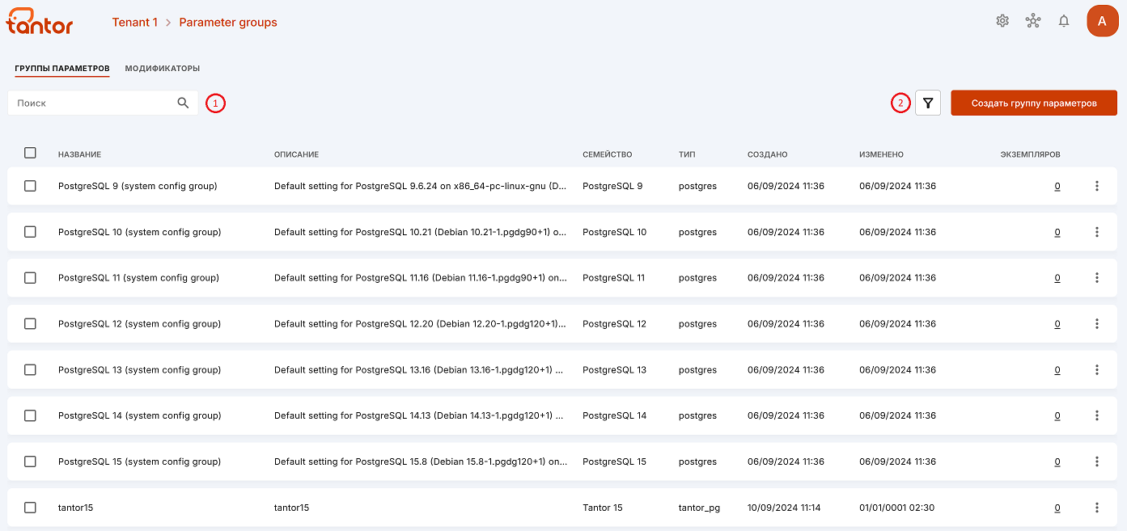1127x531 pixels.
Task: Select PostgreSQL 13 (system config group) name
Action: (x=139, y=370)
